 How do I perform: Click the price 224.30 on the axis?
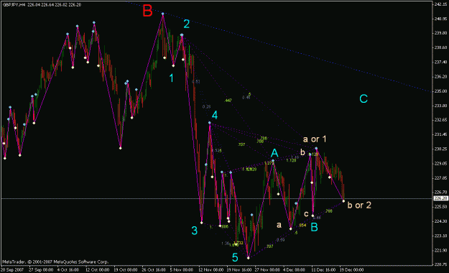coord(441,221)
